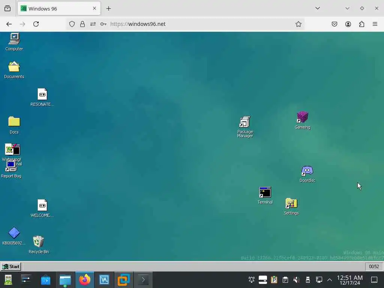View site security lock information
This screenshot has width=384, height=288.
[x=82, y=24]
